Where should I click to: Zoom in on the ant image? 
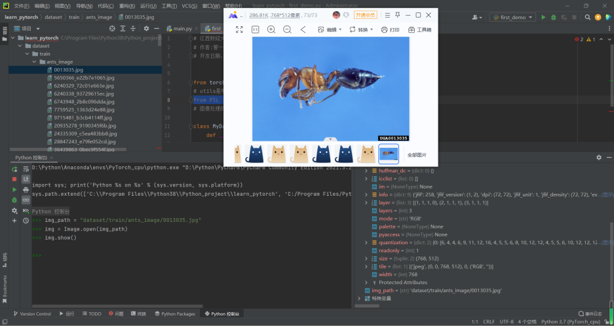coord(271,29)
